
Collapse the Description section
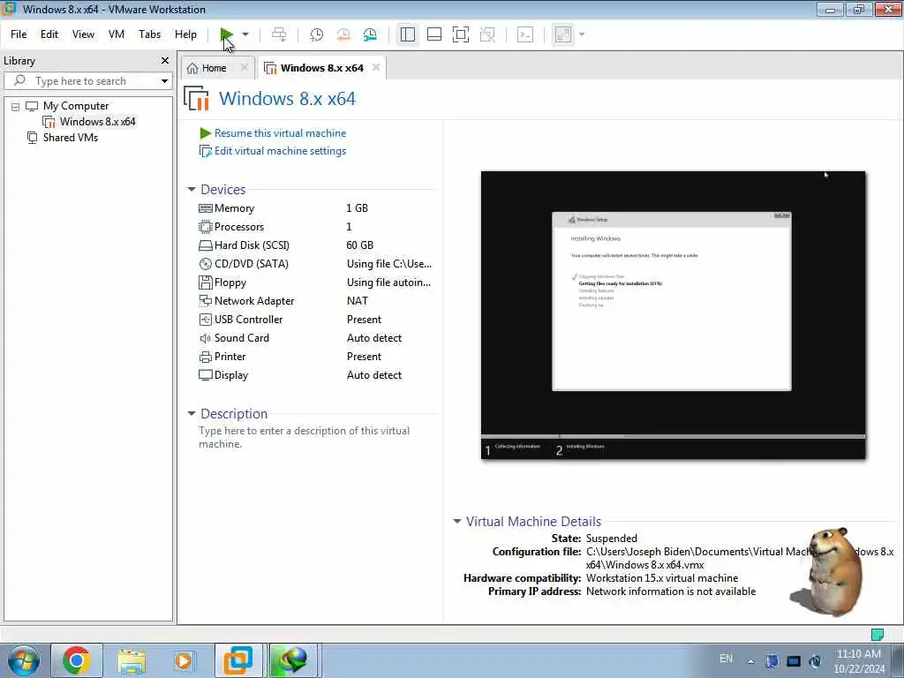(192, 413)
